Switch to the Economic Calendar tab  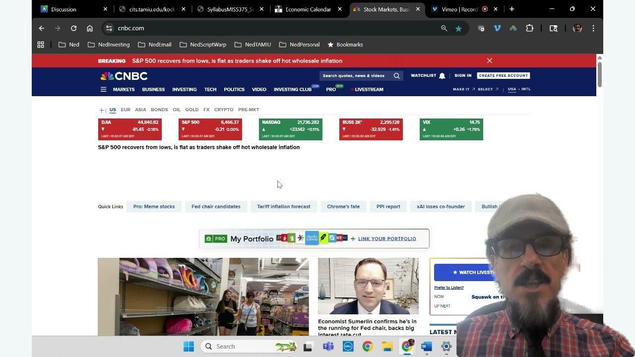tap(308, 9)
